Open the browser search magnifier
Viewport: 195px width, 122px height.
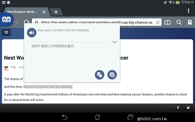coord(179,22)
